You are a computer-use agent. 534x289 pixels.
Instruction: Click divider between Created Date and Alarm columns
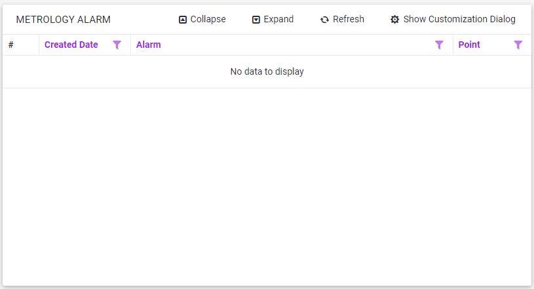(x=131, y=45)
